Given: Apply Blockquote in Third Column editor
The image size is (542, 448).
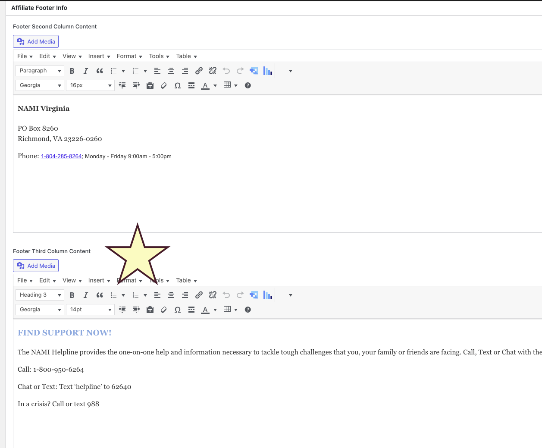Looking at the screenshot, I should (x=100, y=295).
